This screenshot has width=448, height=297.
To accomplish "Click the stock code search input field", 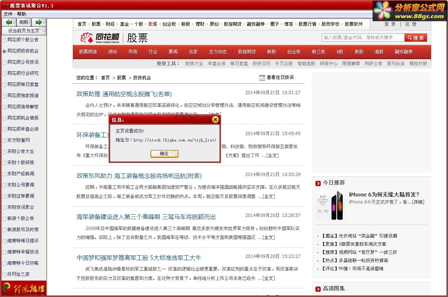I will pos(363,38).
